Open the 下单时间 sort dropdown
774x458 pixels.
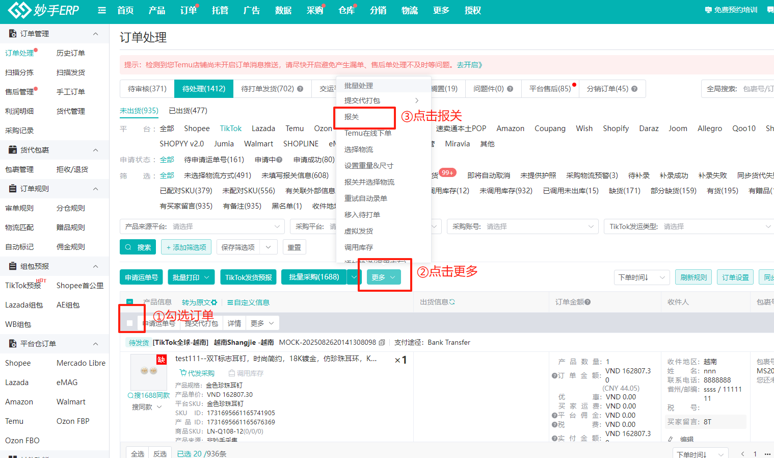[642, 277]
